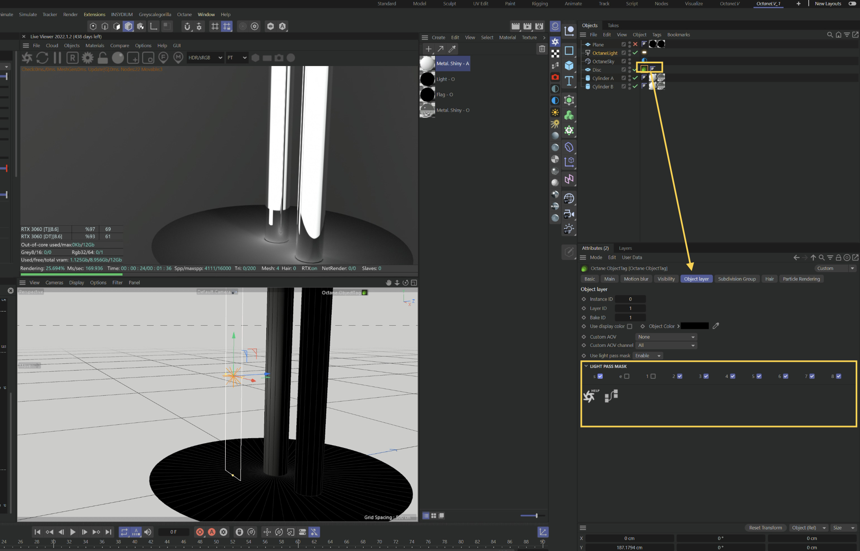Click the lock resolution icon in Live Viewer
The height and width of the screenshot is (551, 860).
[103, 58]
